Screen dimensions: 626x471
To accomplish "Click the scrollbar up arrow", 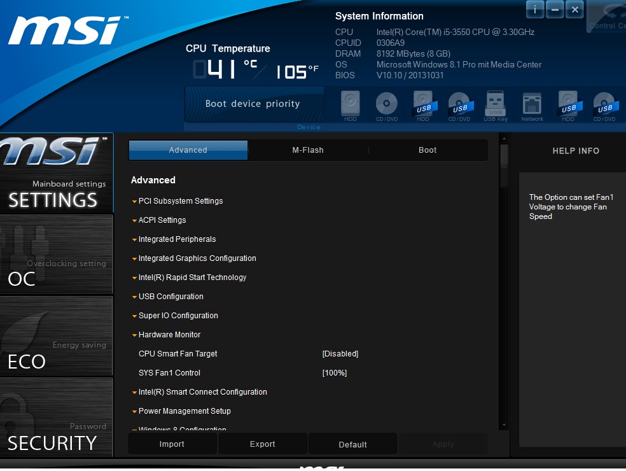I will point(504,139).
